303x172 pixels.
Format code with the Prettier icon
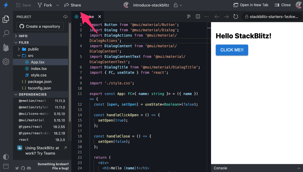click(x=189, y=17)
